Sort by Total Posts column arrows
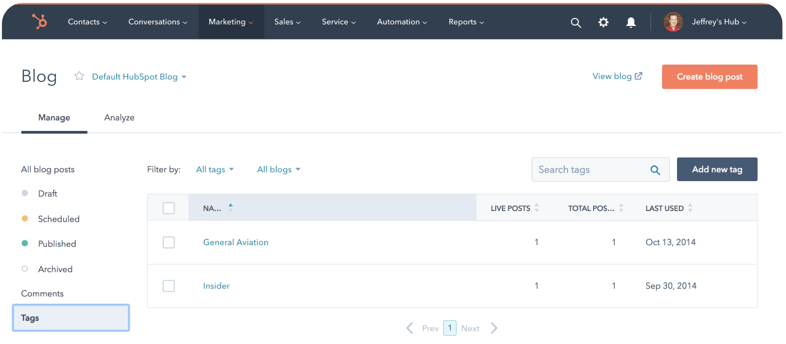The width and height of the screenshot is (786, 344). point(621,208)
